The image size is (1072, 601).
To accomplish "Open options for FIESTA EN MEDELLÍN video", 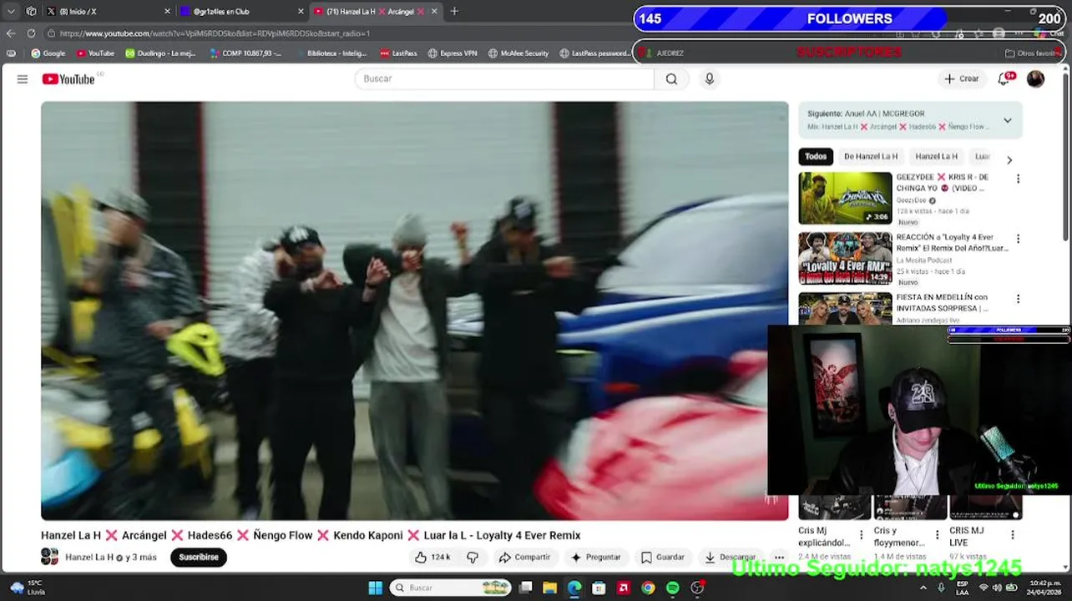I will click(1018, 299).
